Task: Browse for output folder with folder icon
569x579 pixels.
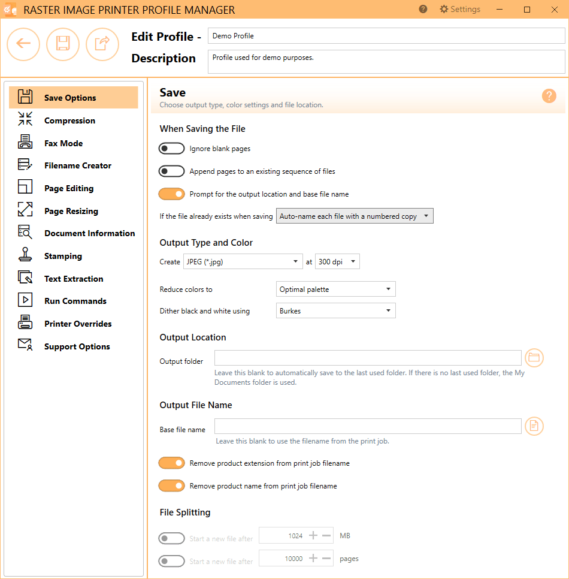Action: (x=534, y=358)
